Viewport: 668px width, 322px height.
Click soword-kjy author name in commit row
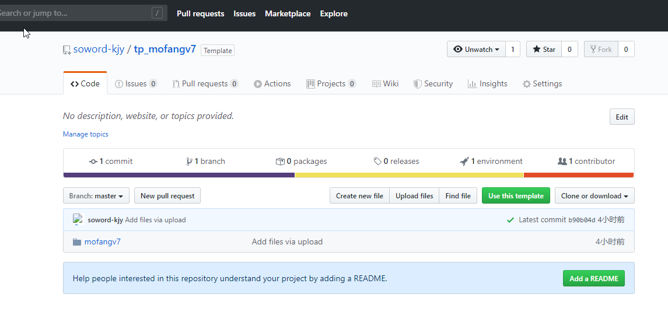[x=105, y=220]
